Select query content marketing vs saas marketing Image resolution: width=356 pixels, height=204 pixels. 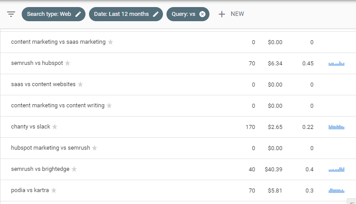58,42
